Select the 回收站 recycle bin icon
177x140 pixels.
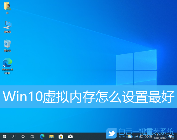tap(7, 46)
